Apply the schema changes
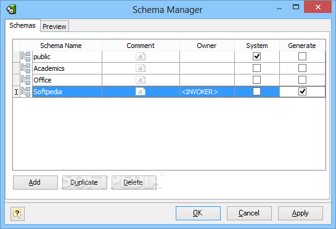Screen dimensions: 336x229 pyautogui.click(x=300, y=213)
